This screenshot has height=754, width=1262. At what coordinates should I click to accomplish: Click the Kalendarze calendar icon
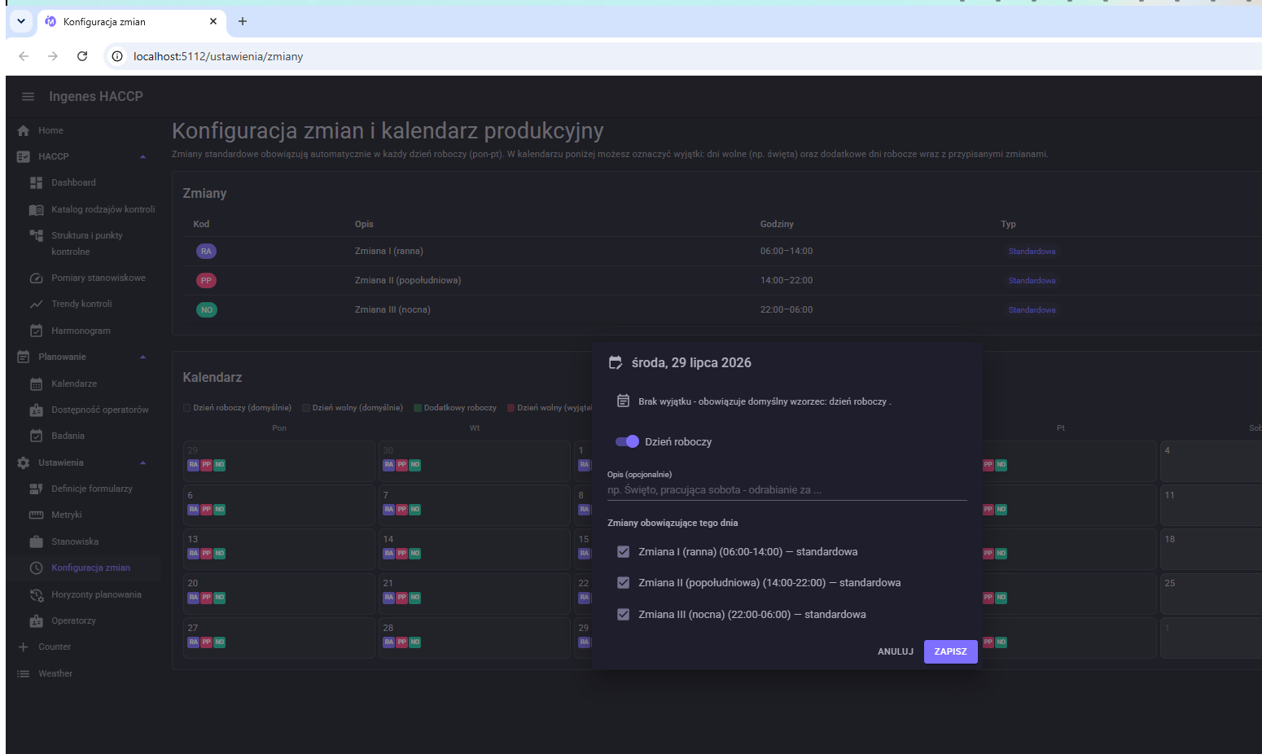point(36,384)
